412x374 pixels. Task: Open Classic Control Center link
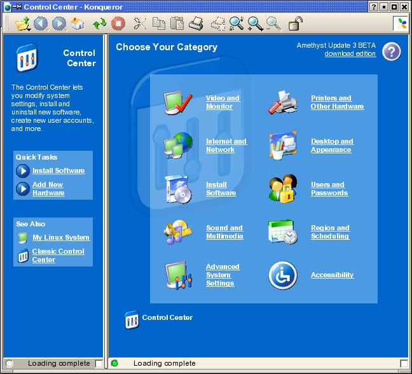pyautogui.click(x=58, y=256)
